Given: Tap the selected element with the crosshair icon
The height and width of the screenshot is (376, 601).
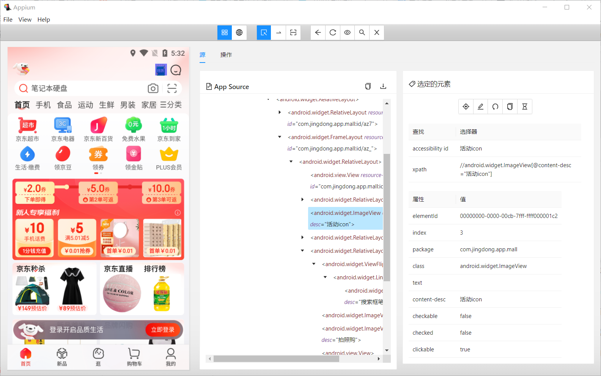Looking at the screenshot, I should coord(466,107).
